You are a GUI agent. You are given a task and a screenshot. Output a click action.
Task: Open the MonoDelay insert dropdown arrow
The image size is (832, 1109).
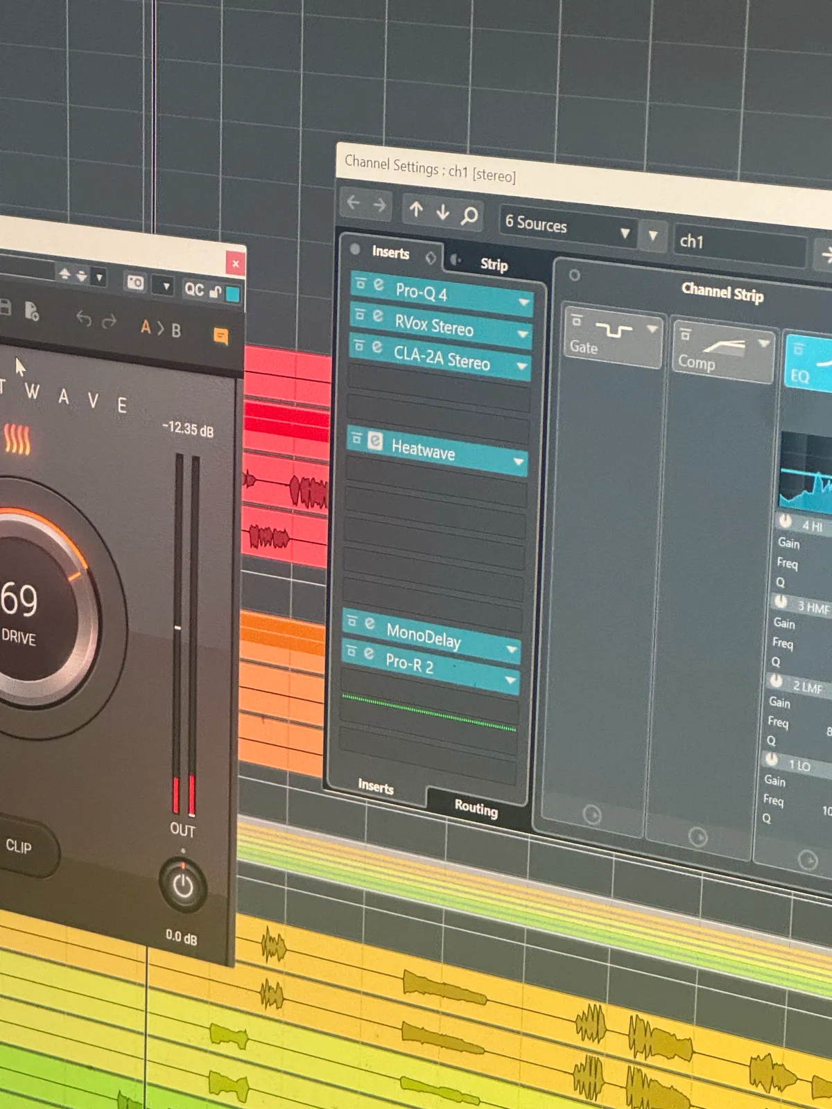click(512, 649)
